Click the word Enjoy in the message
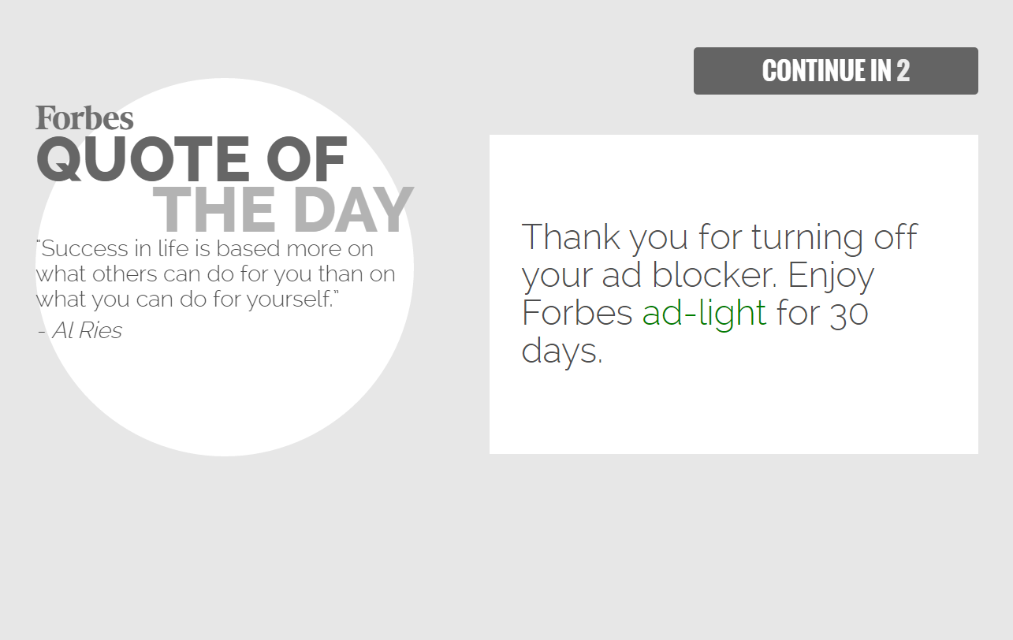 831,277
